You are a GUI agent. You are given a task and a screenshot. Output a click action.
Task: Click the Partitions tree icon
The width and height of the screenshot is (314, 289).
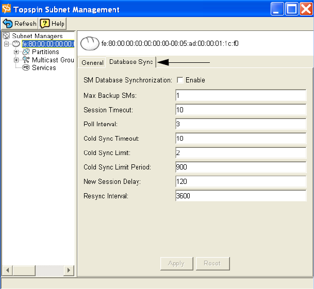tap(26, 52)
